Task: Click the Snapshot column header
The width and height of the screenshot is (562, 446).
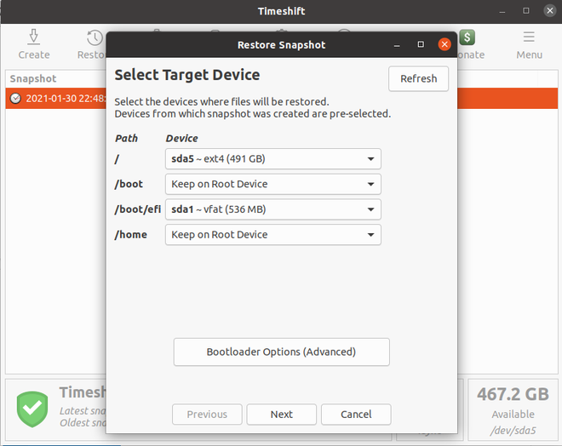Action: tap(33, 78)
